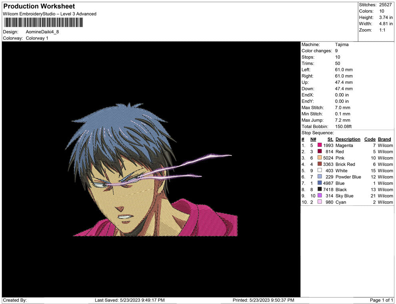Click the embroidery design preview image
The height and width of the screenshot is (304, 396).
point(151,169)
